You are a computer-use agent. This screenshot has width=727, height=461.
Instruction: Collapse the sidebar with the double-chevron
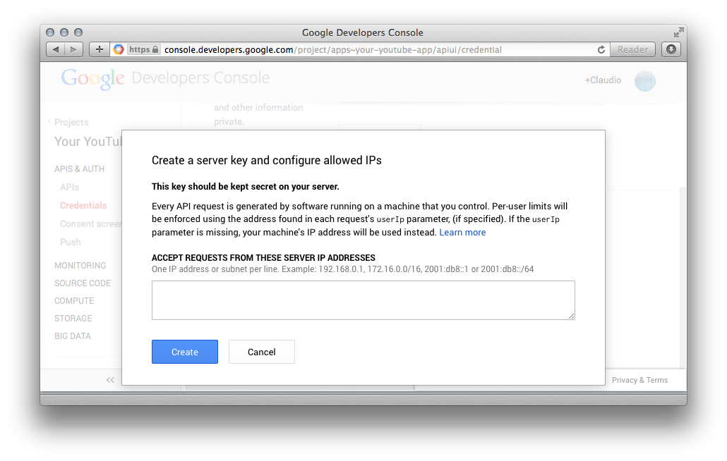110,379
